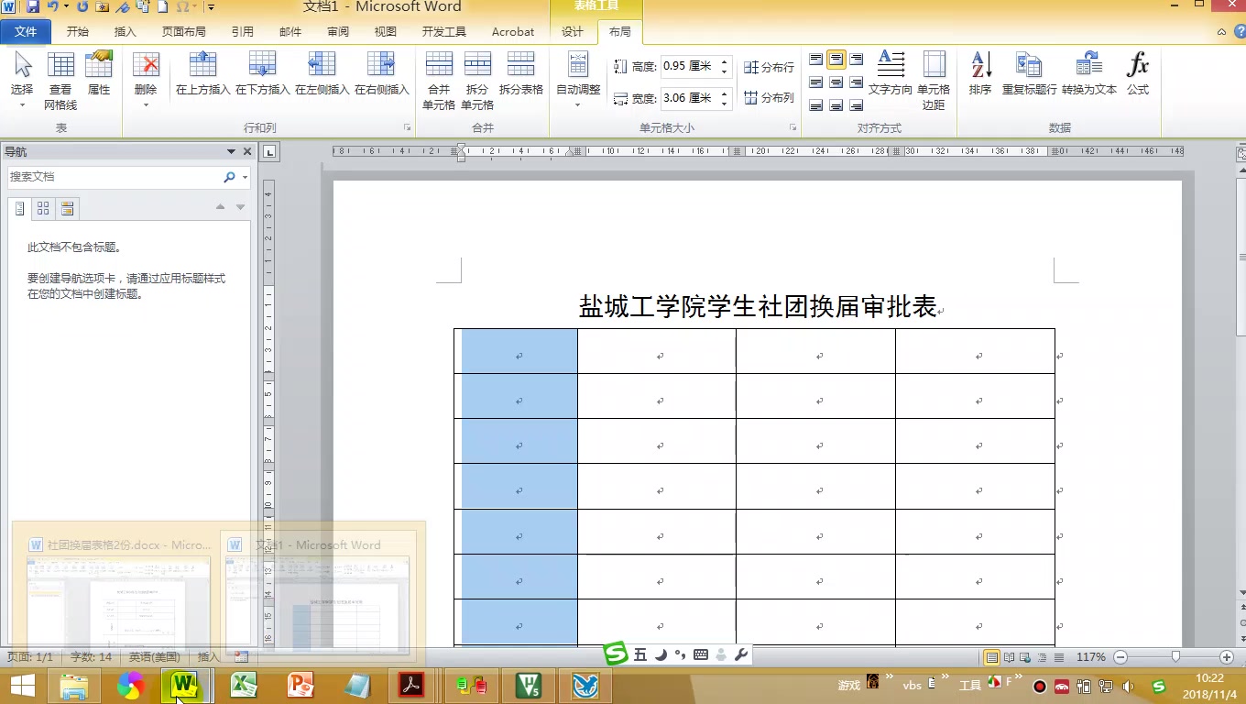This screenshot has width=1246, height=704.
Task: Switch to Insert (插入) tab
Action: 125,31
